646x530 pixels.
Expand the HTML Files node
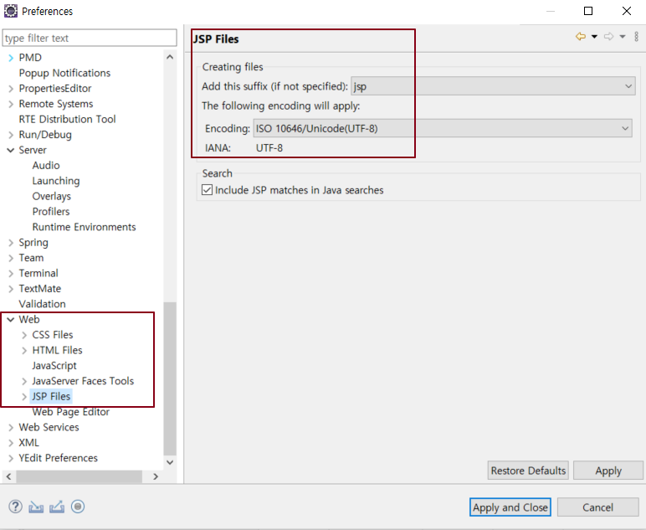24,350
